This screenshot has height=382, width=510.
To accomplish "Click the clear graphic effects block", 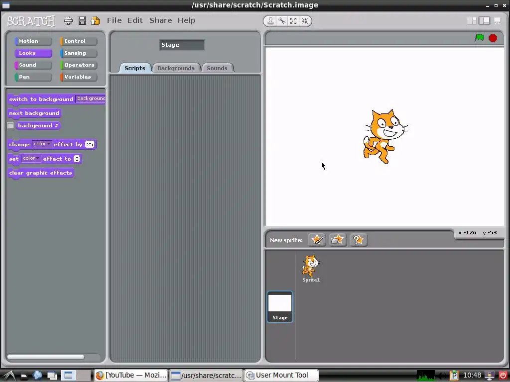I will [x=41, y=173].
